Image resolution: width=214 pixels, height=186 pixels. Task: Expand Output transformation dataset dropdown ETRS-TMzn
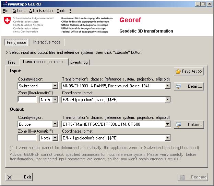pos(168,124)
